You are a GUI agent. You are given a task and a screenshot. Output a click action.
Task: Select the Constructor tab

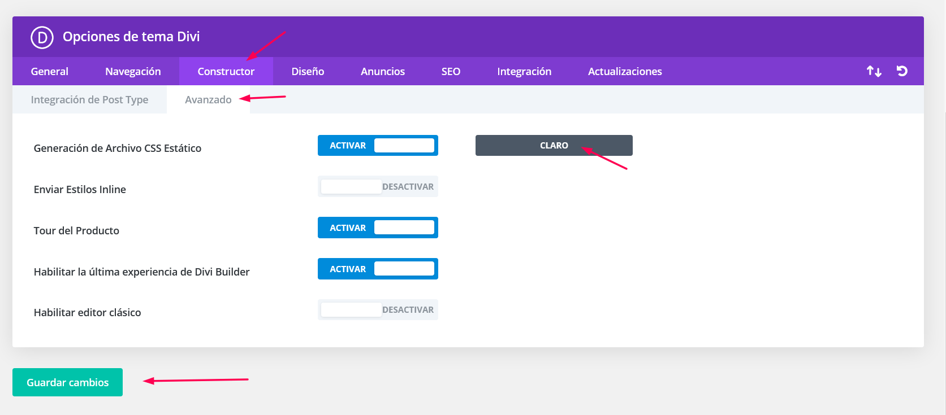[226, 71]
